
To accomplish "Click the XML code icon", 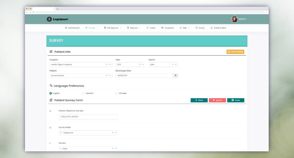I will 181,28.
